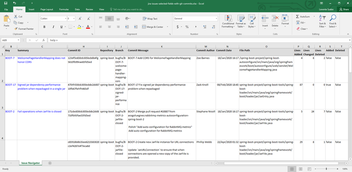
Task: Apply red font color
Action: click(88, 27)
